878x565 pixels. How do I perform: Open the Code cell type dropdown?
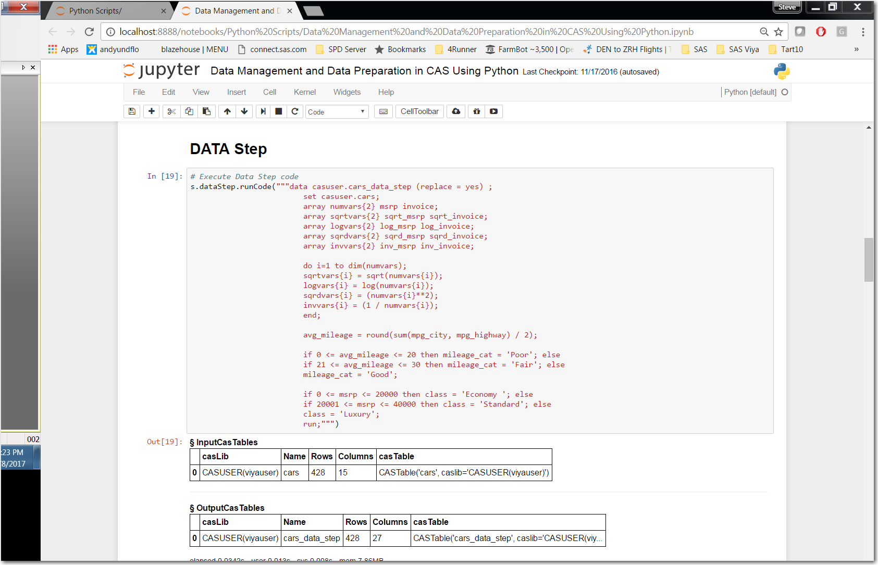[337, 112]
